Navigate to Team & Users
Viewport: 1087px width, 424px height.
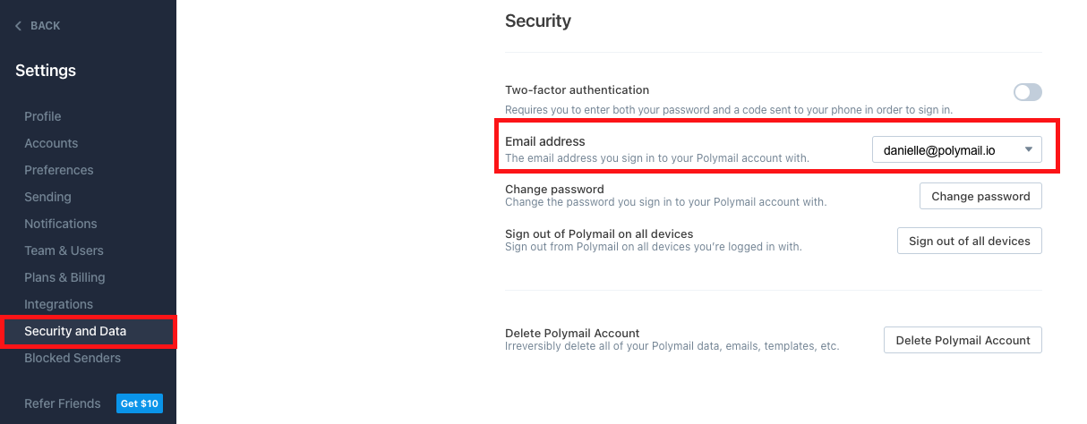click(x=64, y=250)
